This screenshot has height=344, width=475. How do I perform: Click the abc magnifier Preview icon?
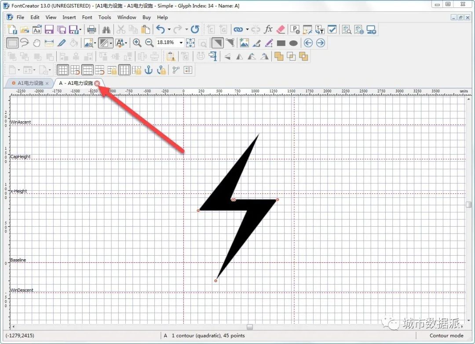pos(347,29)
